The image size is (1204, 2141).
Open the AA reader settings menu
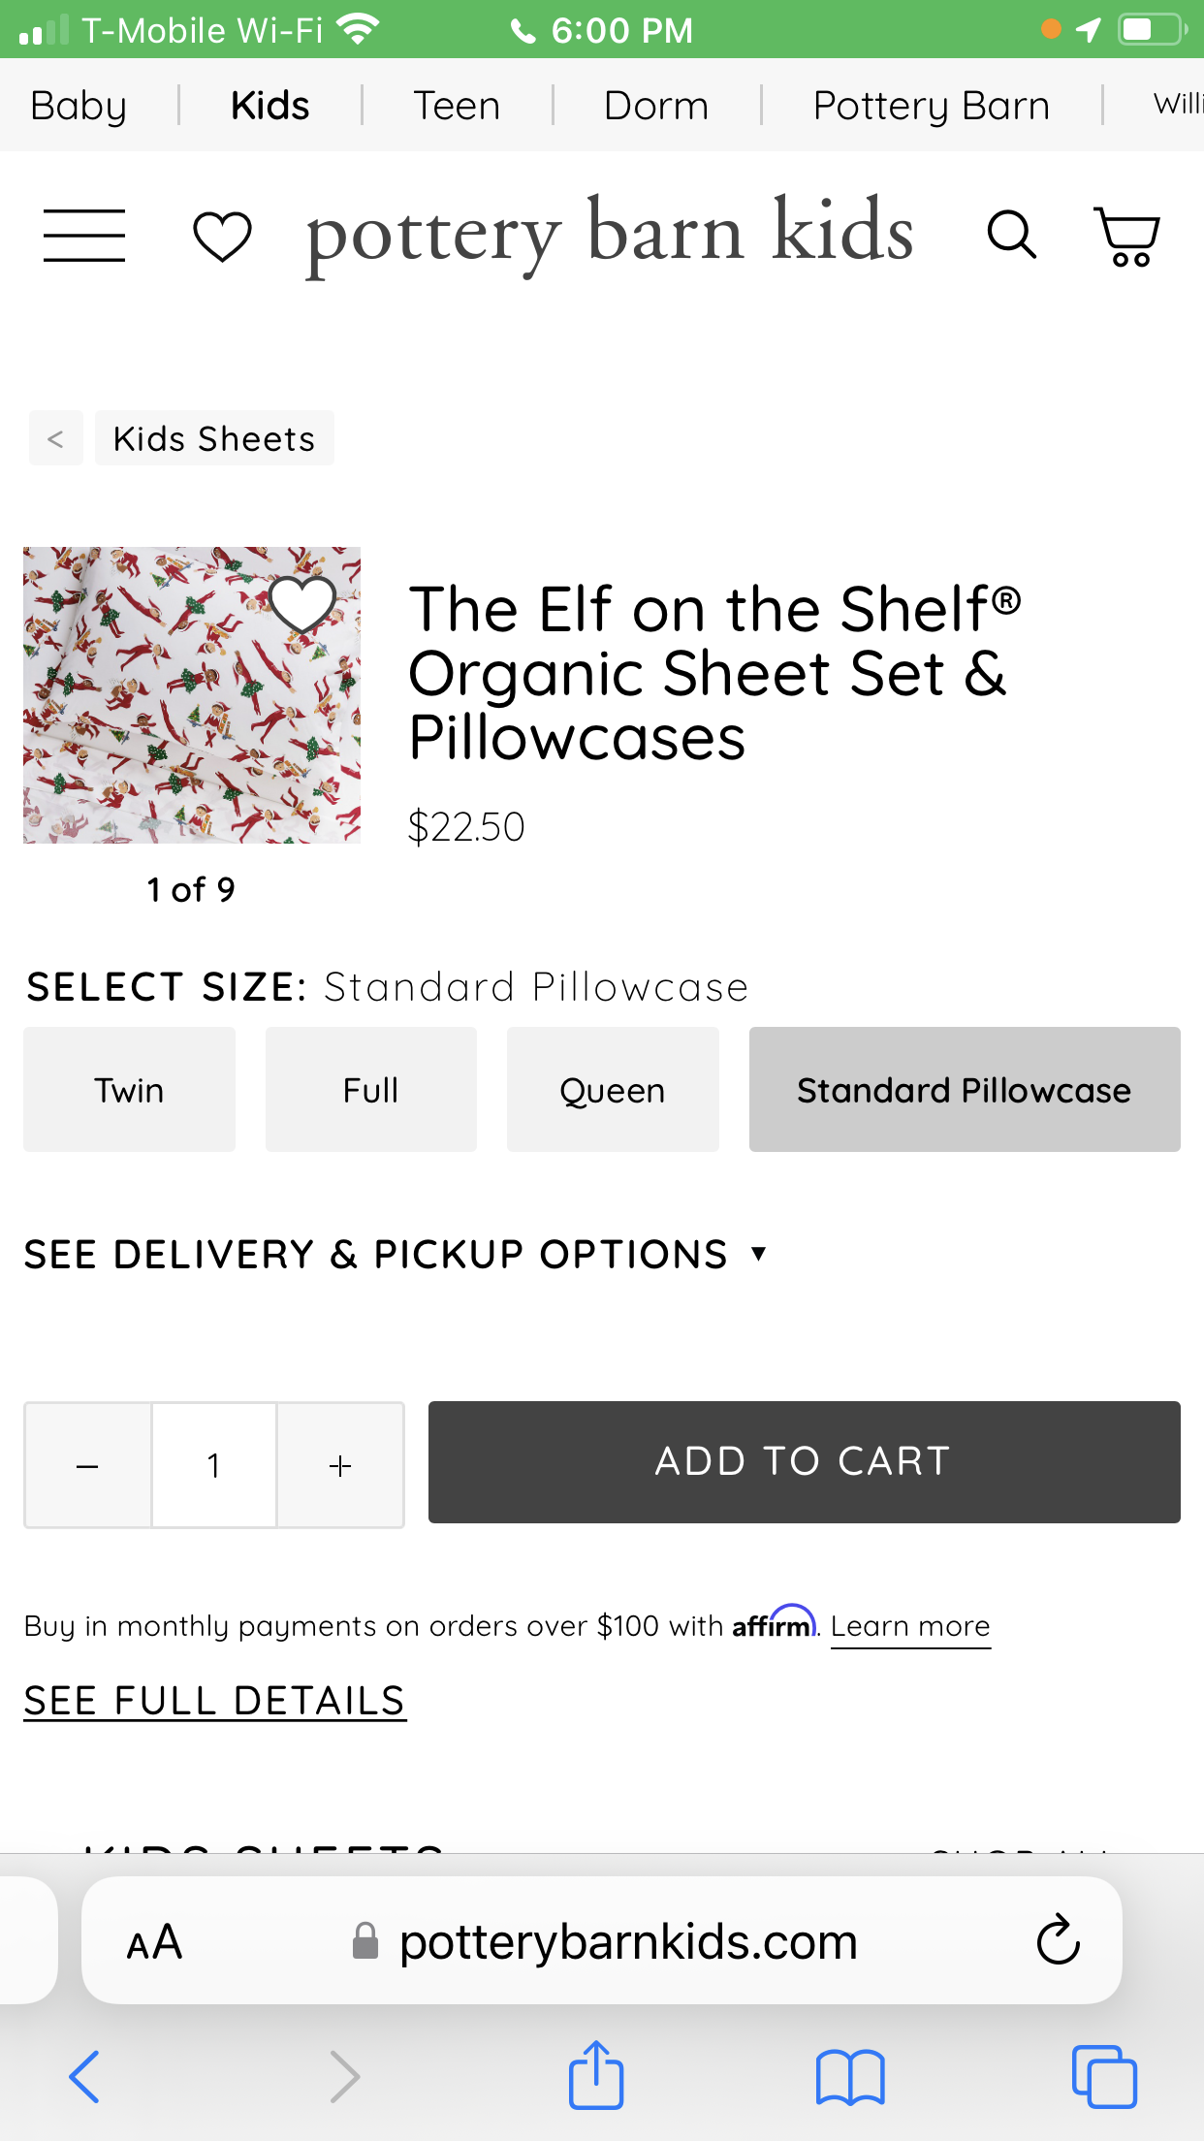pyautogui.click(x=154, y=1942)
